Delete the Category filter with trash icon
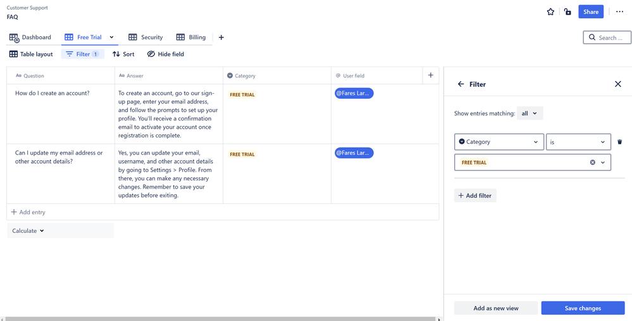632x321 pixels. click(620, 142)
